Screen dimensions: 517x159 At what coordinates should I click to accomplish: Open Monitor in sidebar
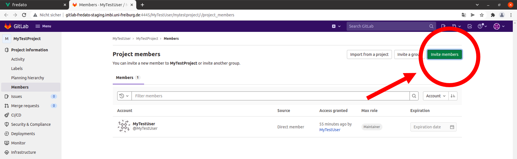click(x=18, y=143)
